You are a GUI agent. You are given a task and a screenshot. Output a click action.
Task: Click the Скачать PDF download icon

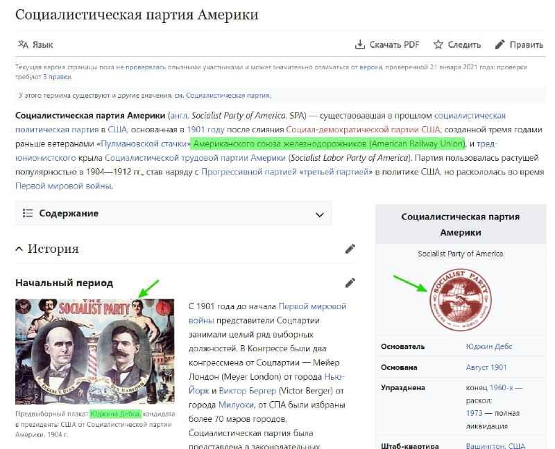359,44
